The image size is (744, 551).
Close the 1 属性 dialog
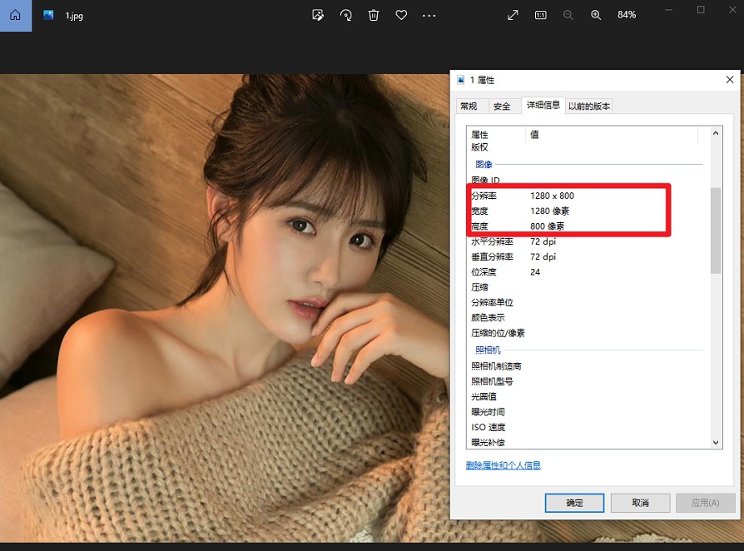coord(730,80)
